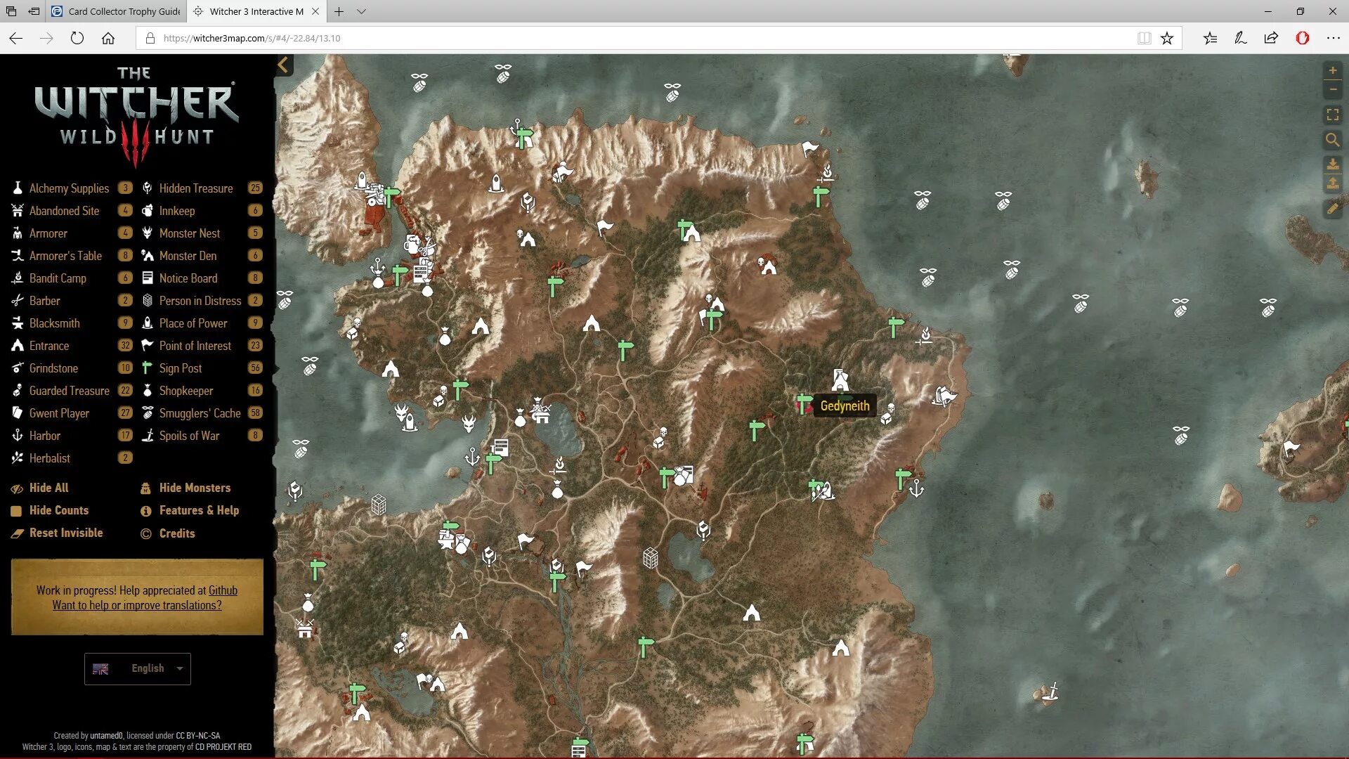
Task: Close the Witcher 3 Interactive Map tab
Action: coord(315,11)
